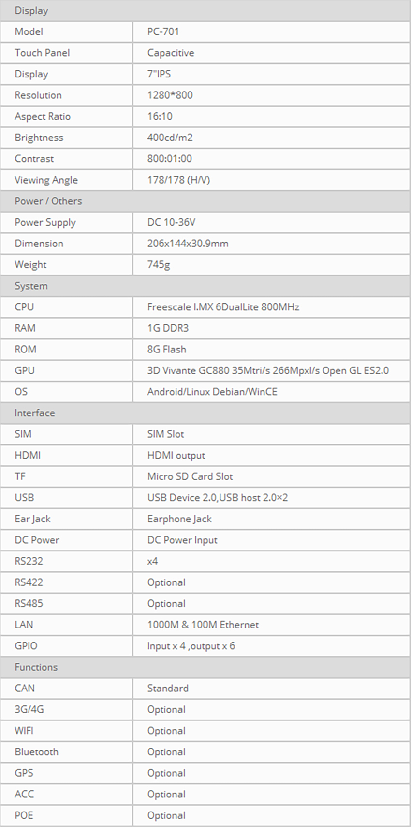The image size is (411, 827).
Task: Select the Micro SD Card Slot value
Action: pyautogui.click(x=190, y=476)
